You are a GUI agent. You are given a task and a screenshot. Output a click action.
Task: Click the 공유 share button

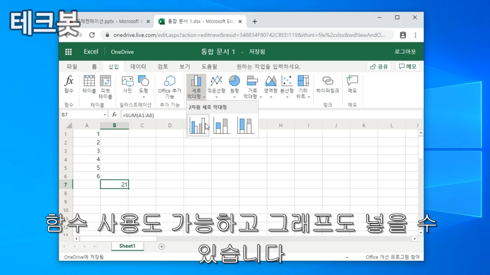379,66
